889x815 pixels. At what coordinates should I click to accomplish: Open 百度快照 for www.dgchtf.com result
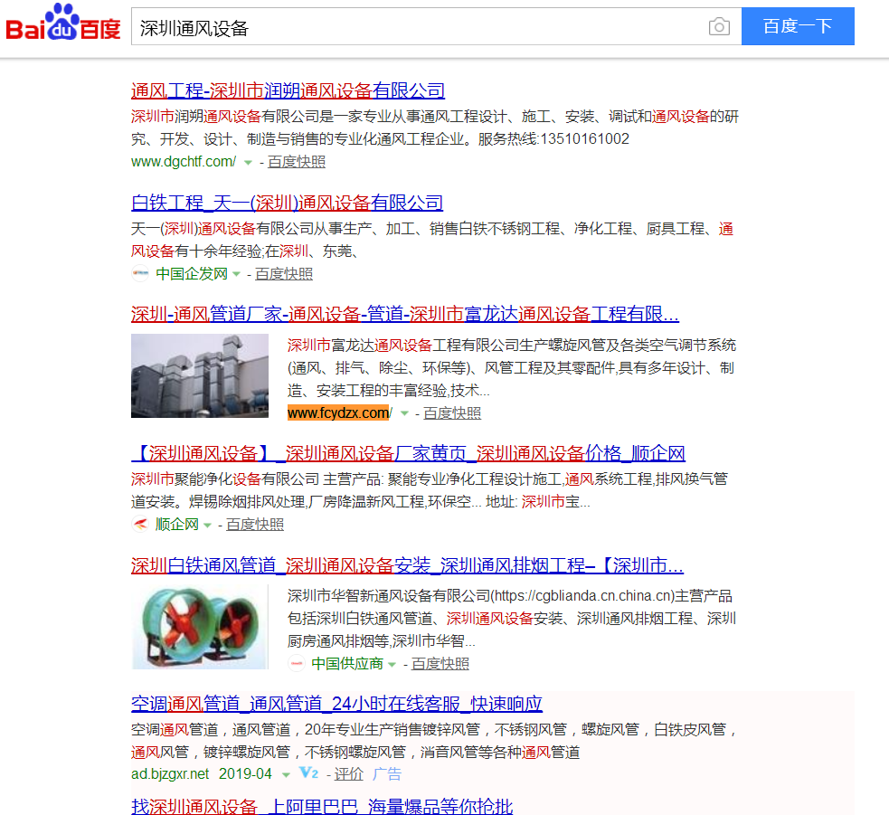297,162
